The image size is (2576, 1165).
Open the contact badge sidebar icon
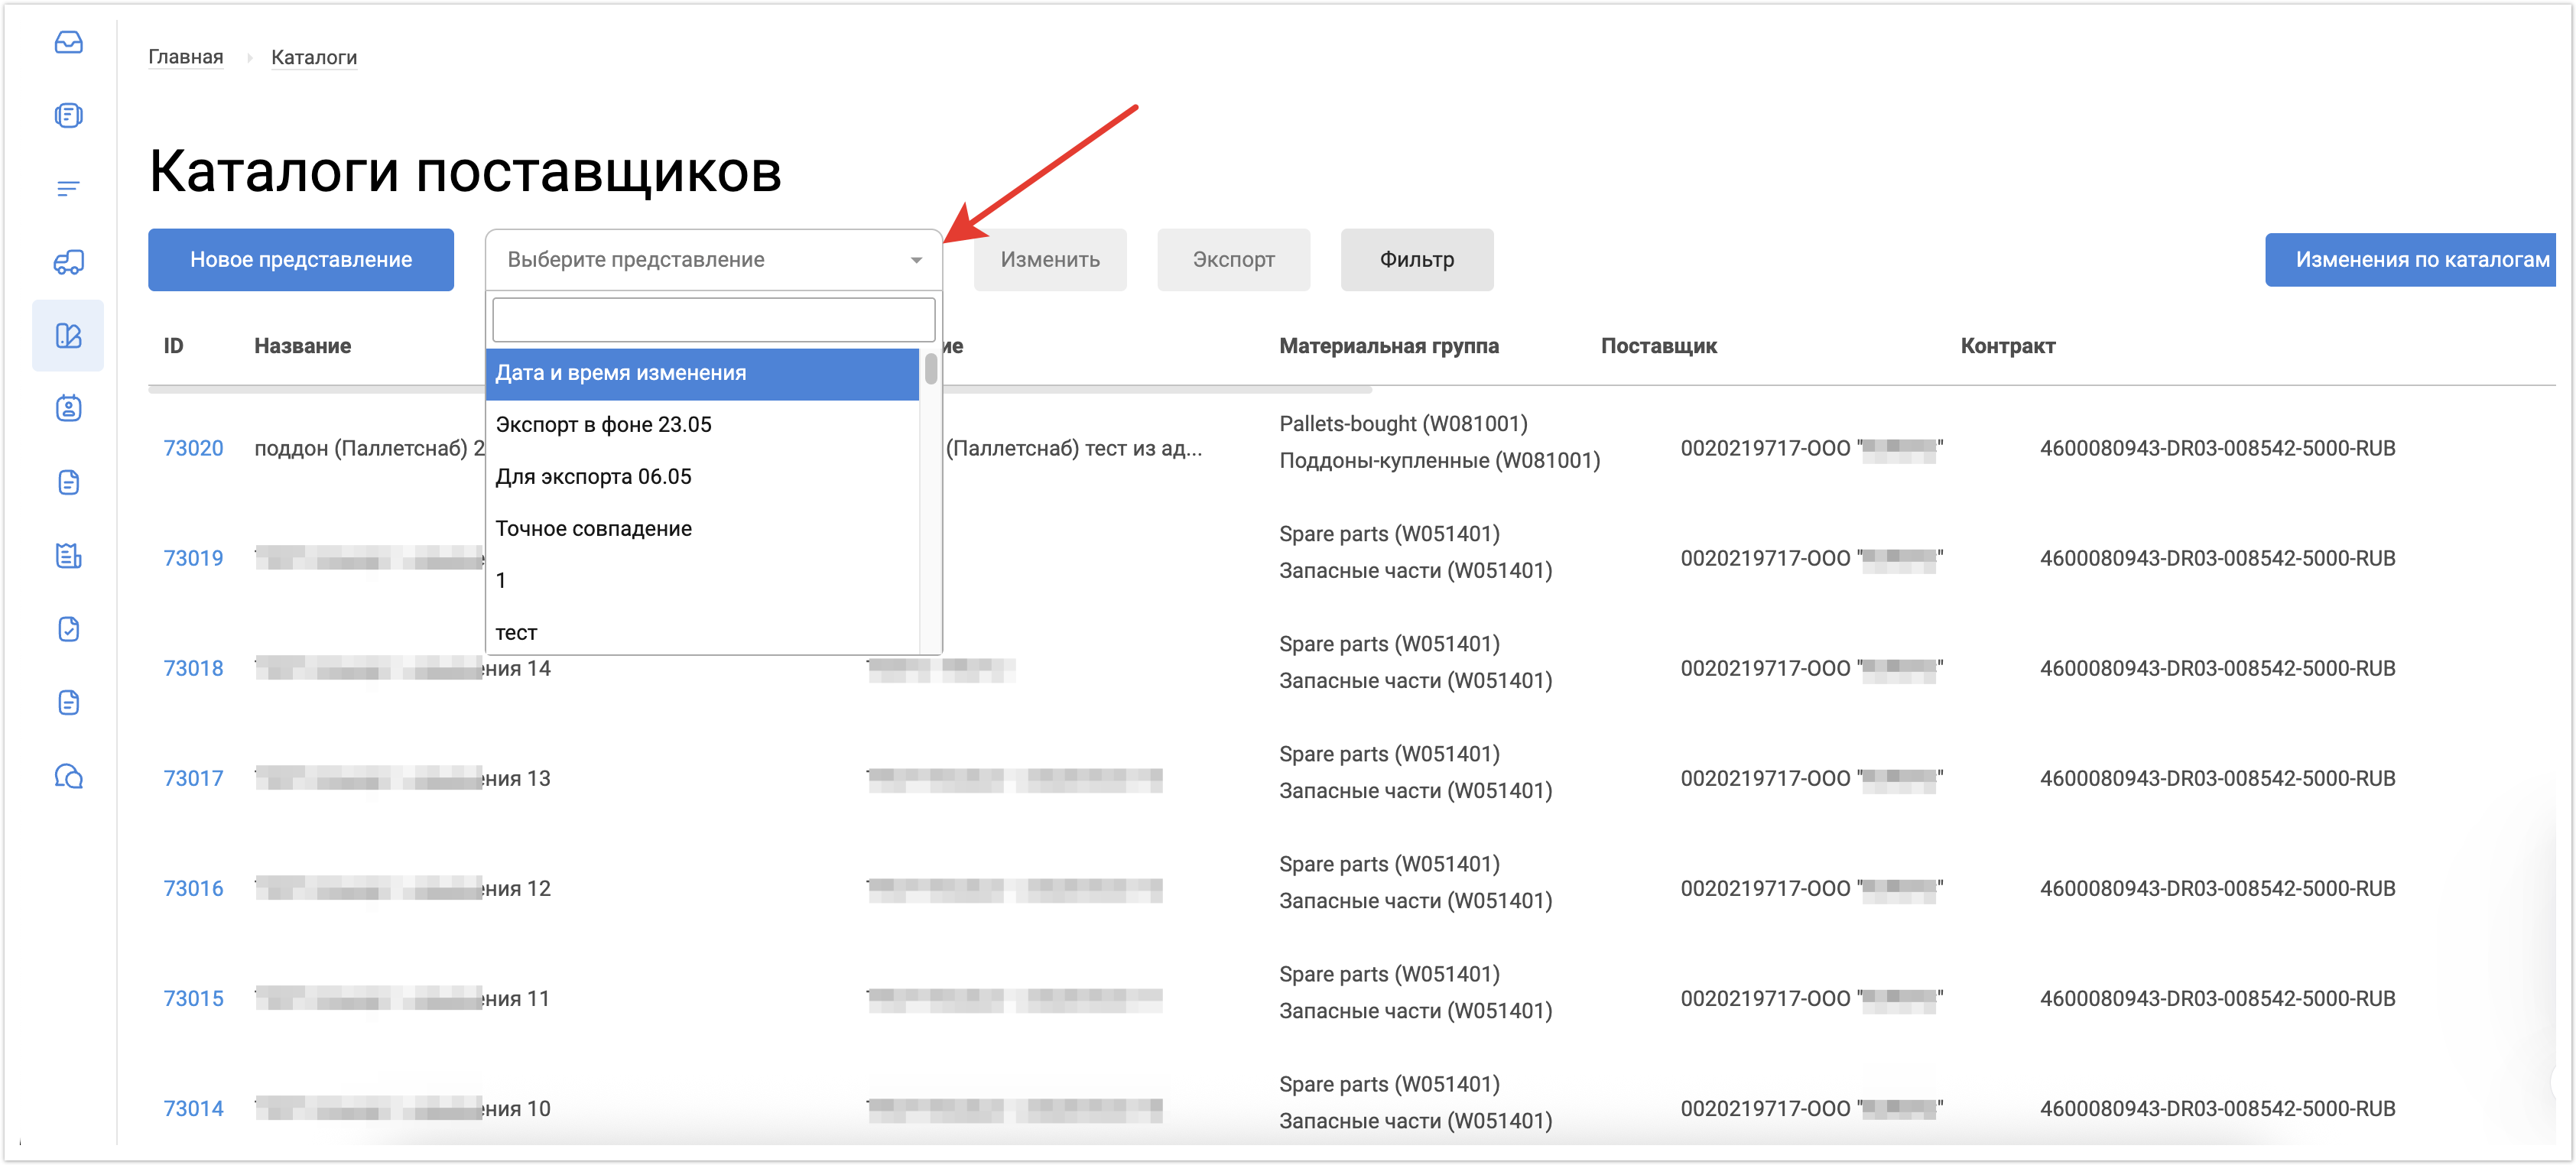(x=68, y=408)
